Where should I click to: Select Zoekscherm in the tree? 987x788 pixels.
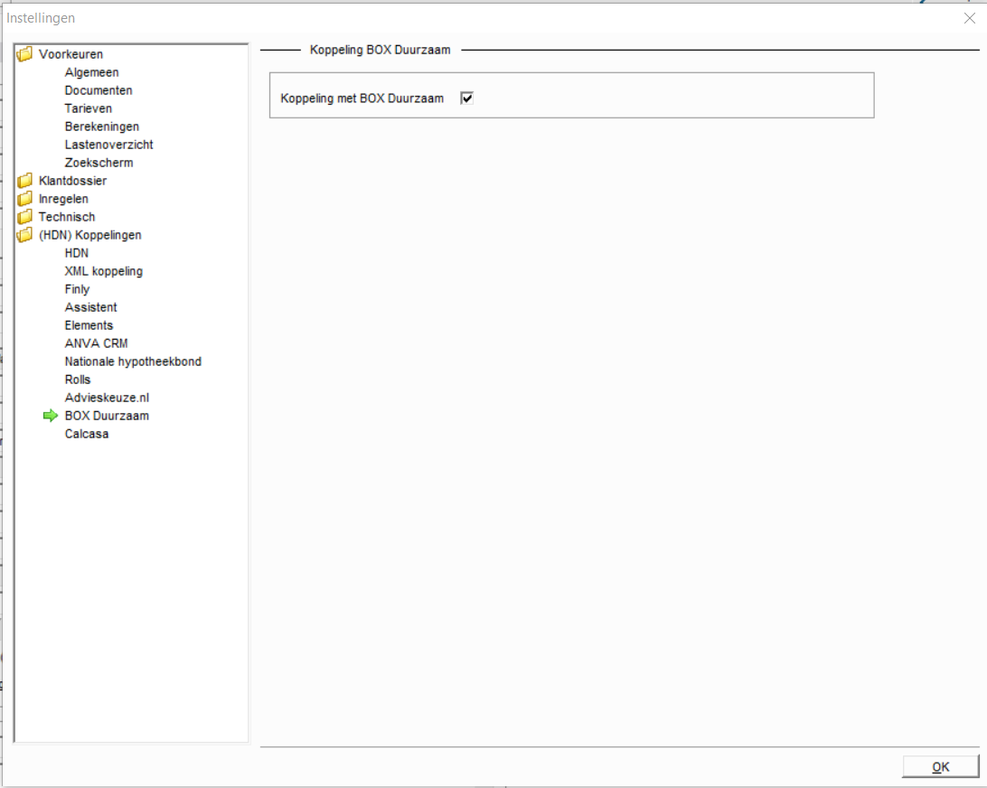[x=99, y=163]
